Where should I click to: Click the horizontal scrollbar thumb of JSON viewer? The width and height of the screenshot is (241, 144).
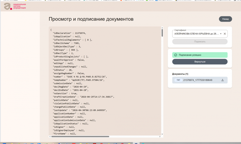(80, 136)
